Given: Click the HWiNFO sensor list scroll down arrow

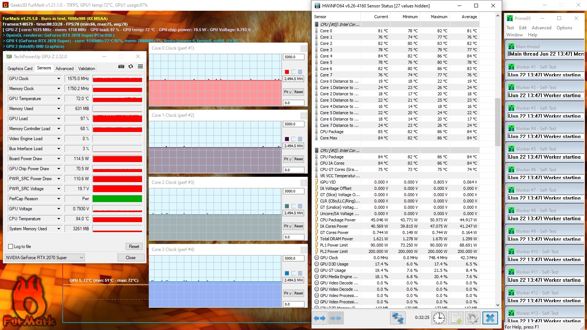Looking at the screenshot, I should click(498, 305).
